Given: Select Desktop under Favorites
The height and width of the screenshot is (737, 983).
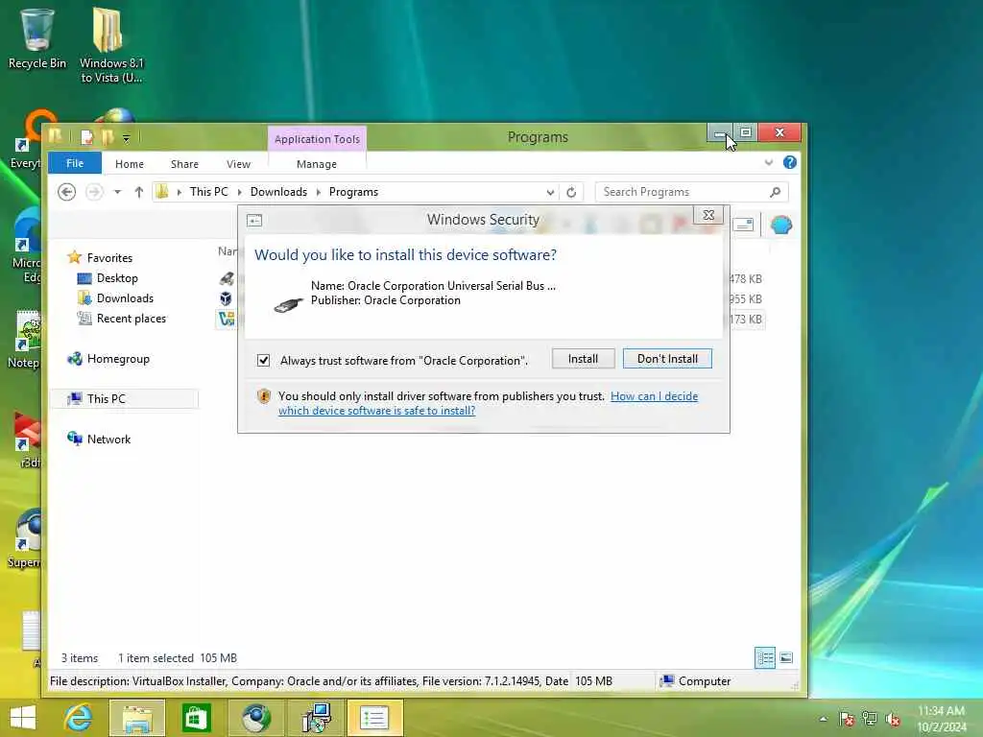Looking at the screenshot, I should click(116, 278).
